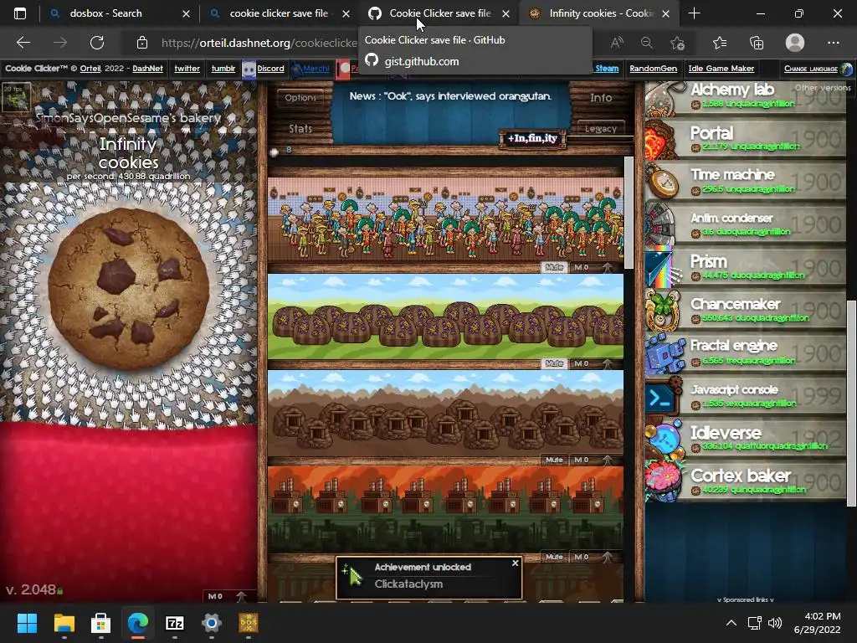This screenshot has width=857, height=643.
Task: Buy a Prism building
Action: tap(745, 267)
